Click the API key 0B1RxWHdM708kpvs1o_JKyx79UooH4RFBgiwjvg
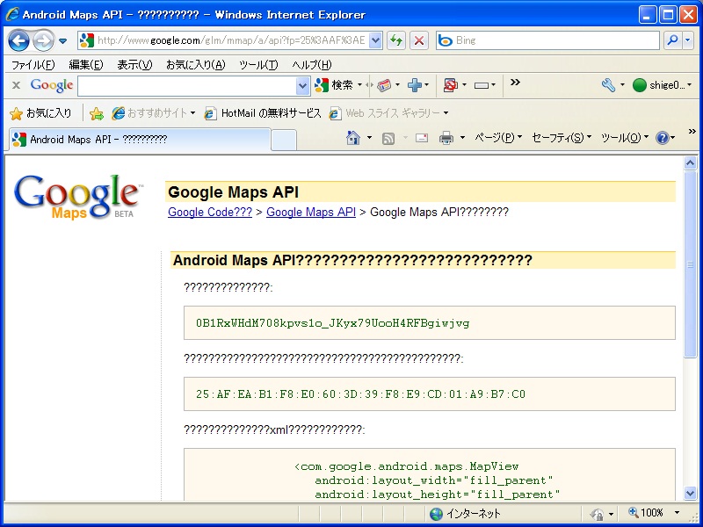The image size is (703, 527). point(333,323)
